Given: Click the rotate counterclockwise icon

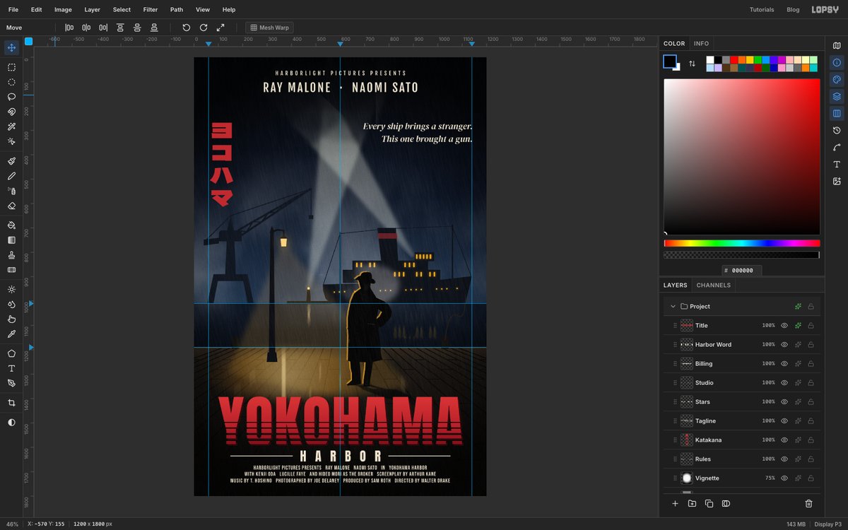Looking at the screenshot, I should click(x=187, y=28).
